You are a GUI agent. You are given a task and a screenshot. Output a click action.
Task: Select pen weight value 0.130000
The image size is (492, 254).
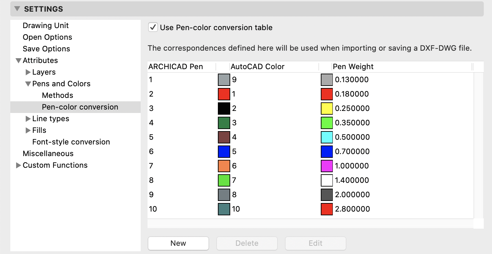pos(352,80)
